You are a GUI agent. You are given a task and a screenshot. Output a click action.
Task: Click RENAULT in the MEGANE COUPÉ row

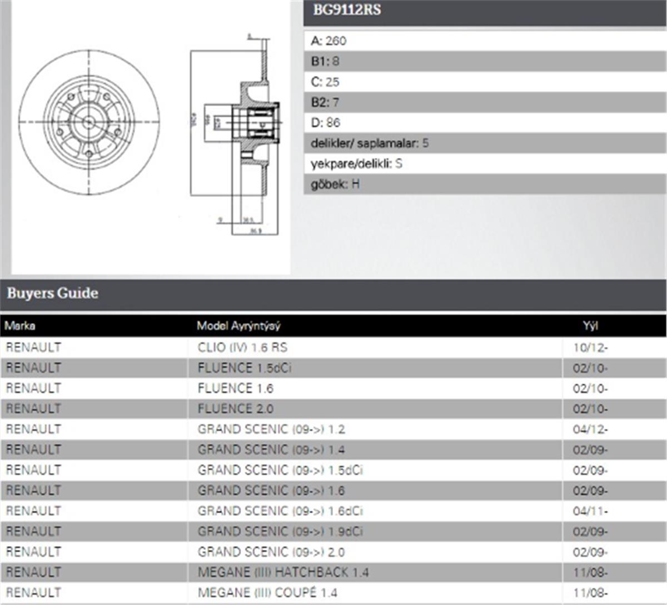point(33,593)
